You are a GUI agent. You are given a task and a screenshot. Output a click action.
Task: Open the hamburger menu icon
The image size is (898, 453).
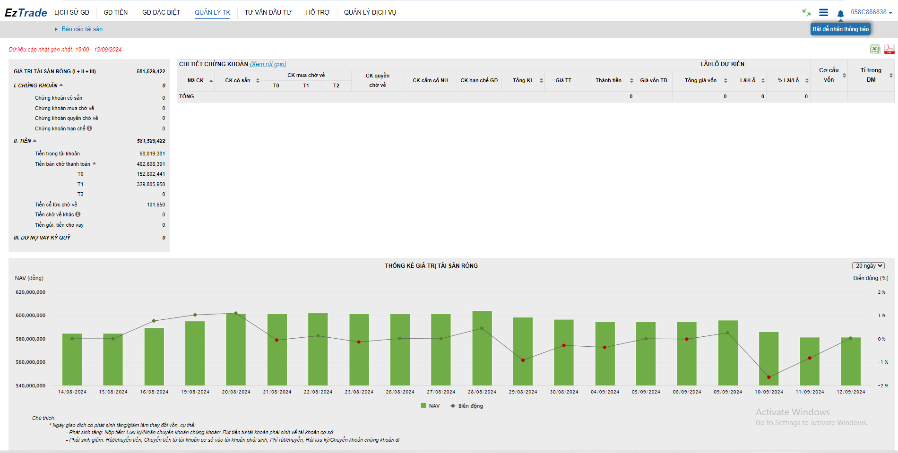point(823,13)
